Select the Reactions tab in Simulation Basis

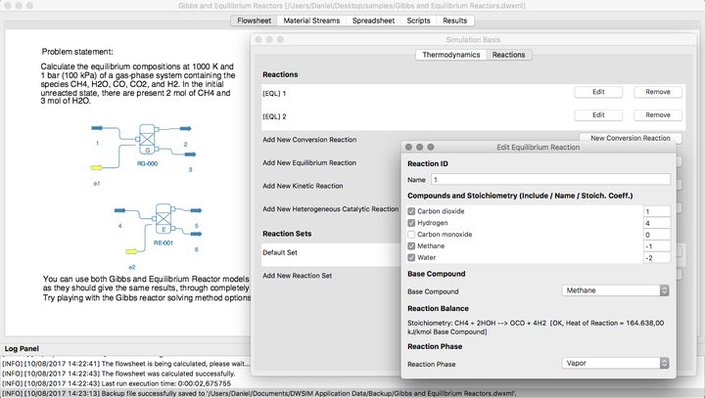508,55
